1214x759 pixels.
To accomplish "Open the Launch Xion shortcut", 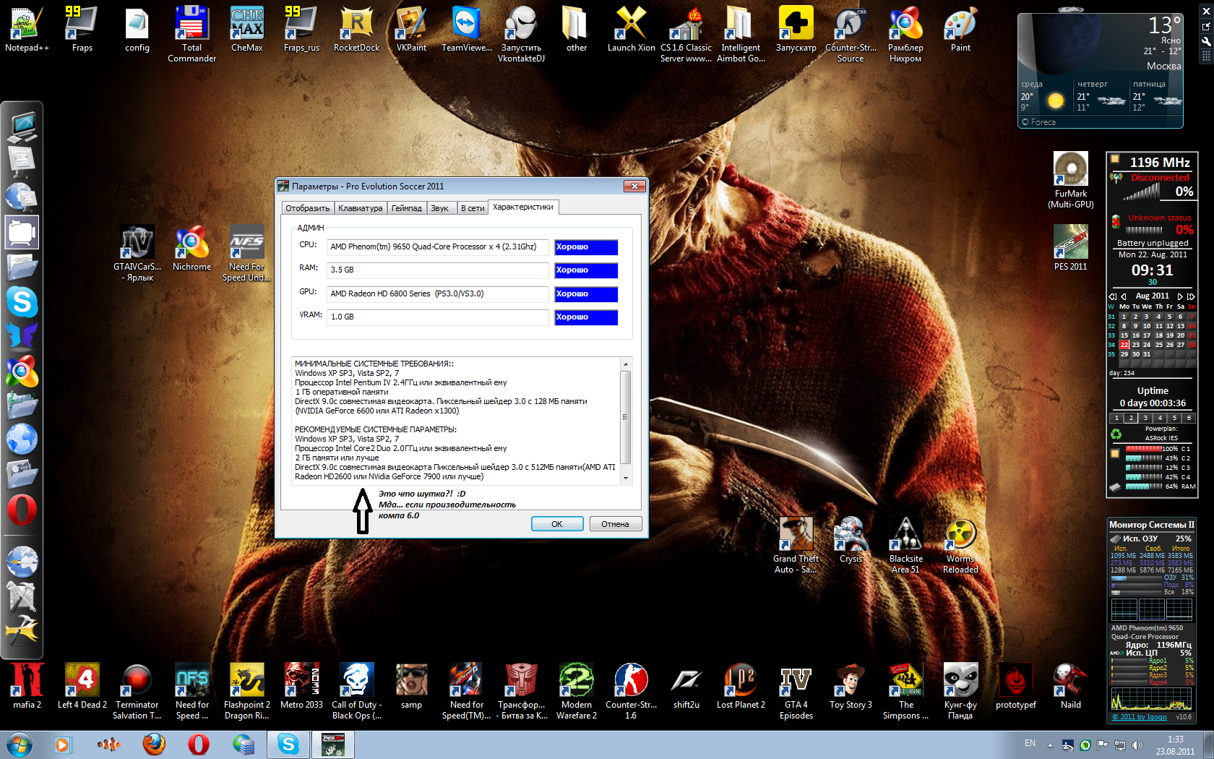I will pyautogui.click(x=631, y=29).
